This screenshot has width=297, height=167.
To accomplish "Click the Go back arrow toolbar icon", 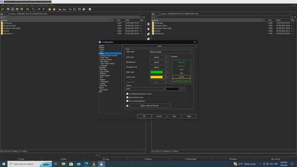I will pyautogui.click(x=39, y=9).
